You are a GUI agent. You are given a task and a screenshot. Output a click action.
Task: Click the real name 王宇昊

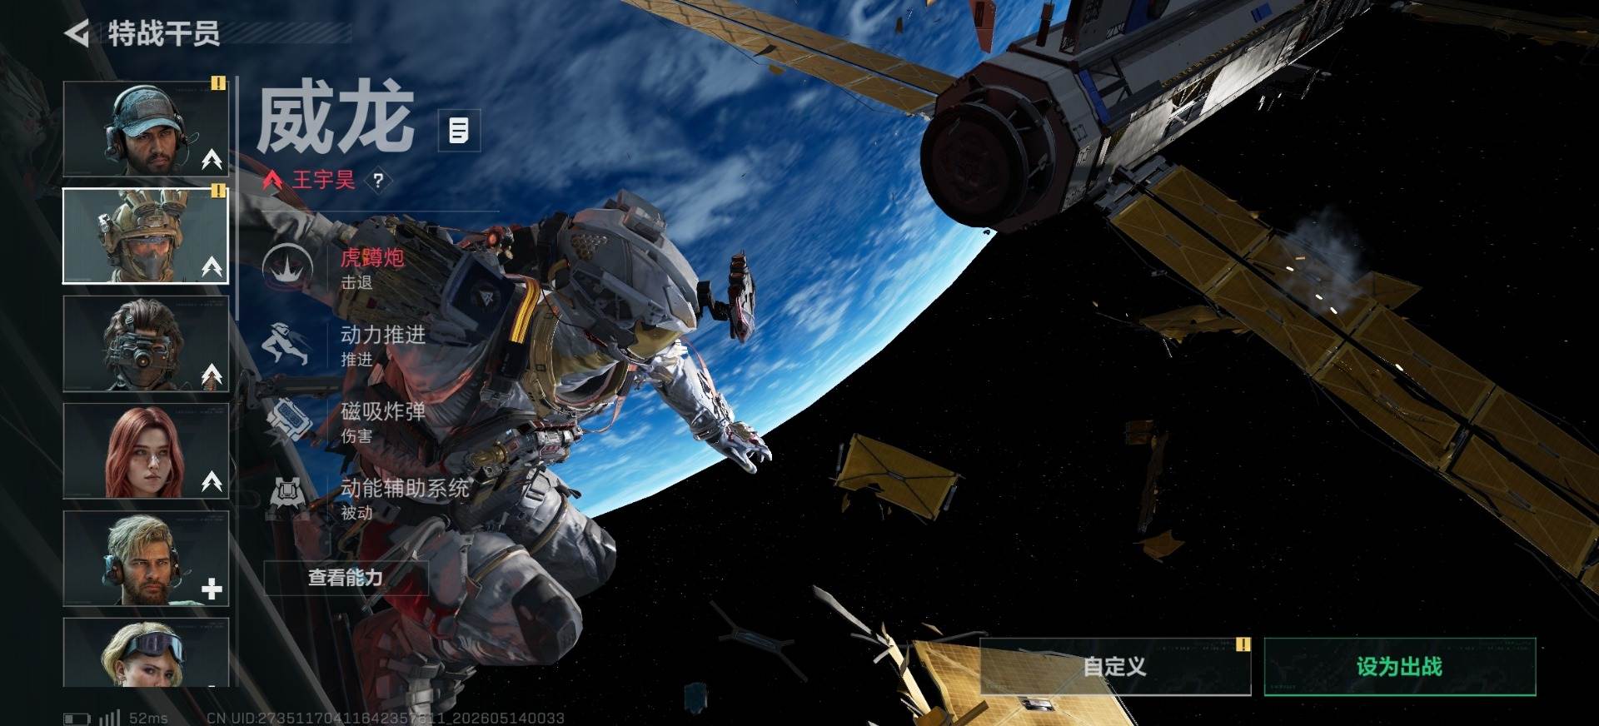click(x=323, y=180)
